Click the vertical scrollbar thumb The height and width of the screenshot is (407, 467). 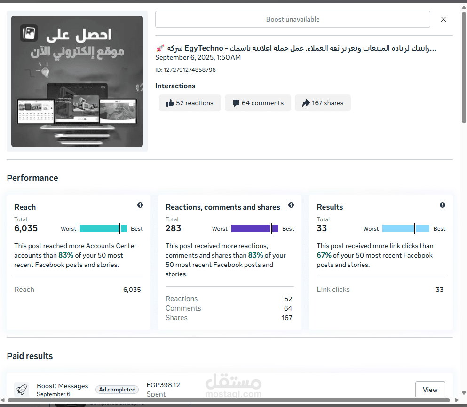click(x=464, y=67)
